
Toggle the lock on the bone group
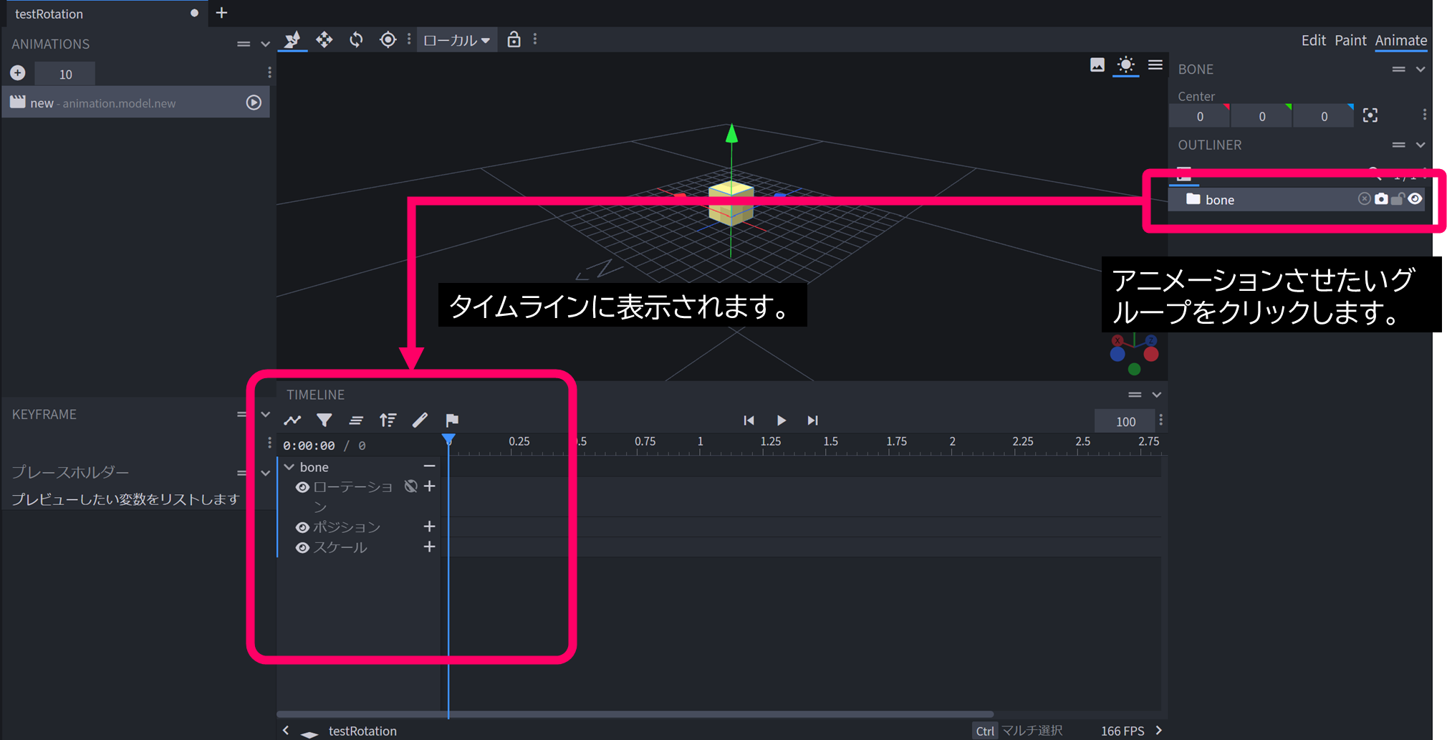[1398, 199]
